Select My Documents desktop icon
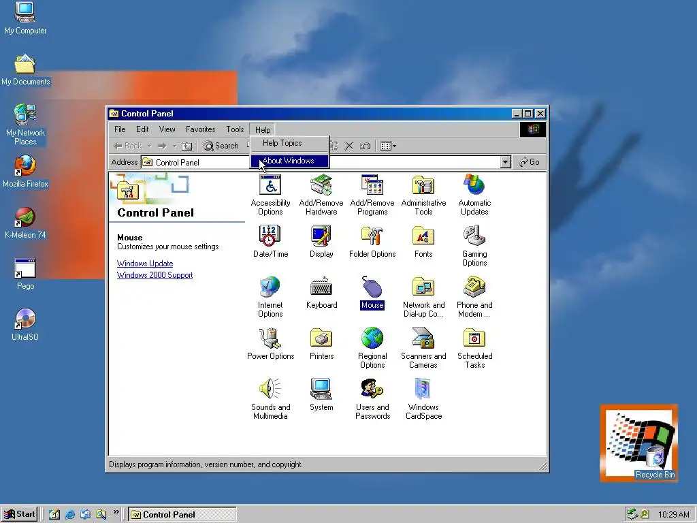 [x=25, y=69]
